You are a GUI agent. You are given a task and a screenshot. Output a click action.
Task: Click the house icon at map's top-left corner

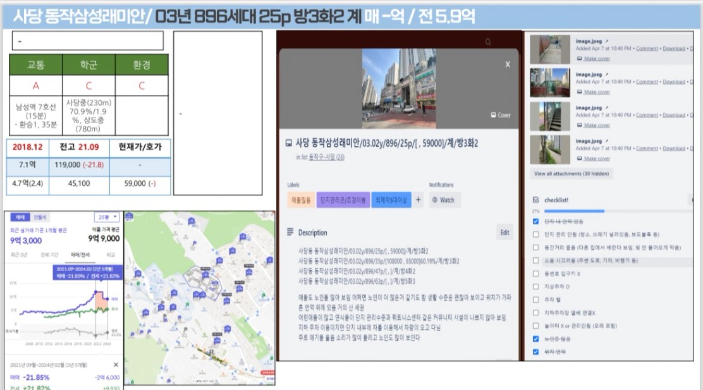(x=129, y=216)
